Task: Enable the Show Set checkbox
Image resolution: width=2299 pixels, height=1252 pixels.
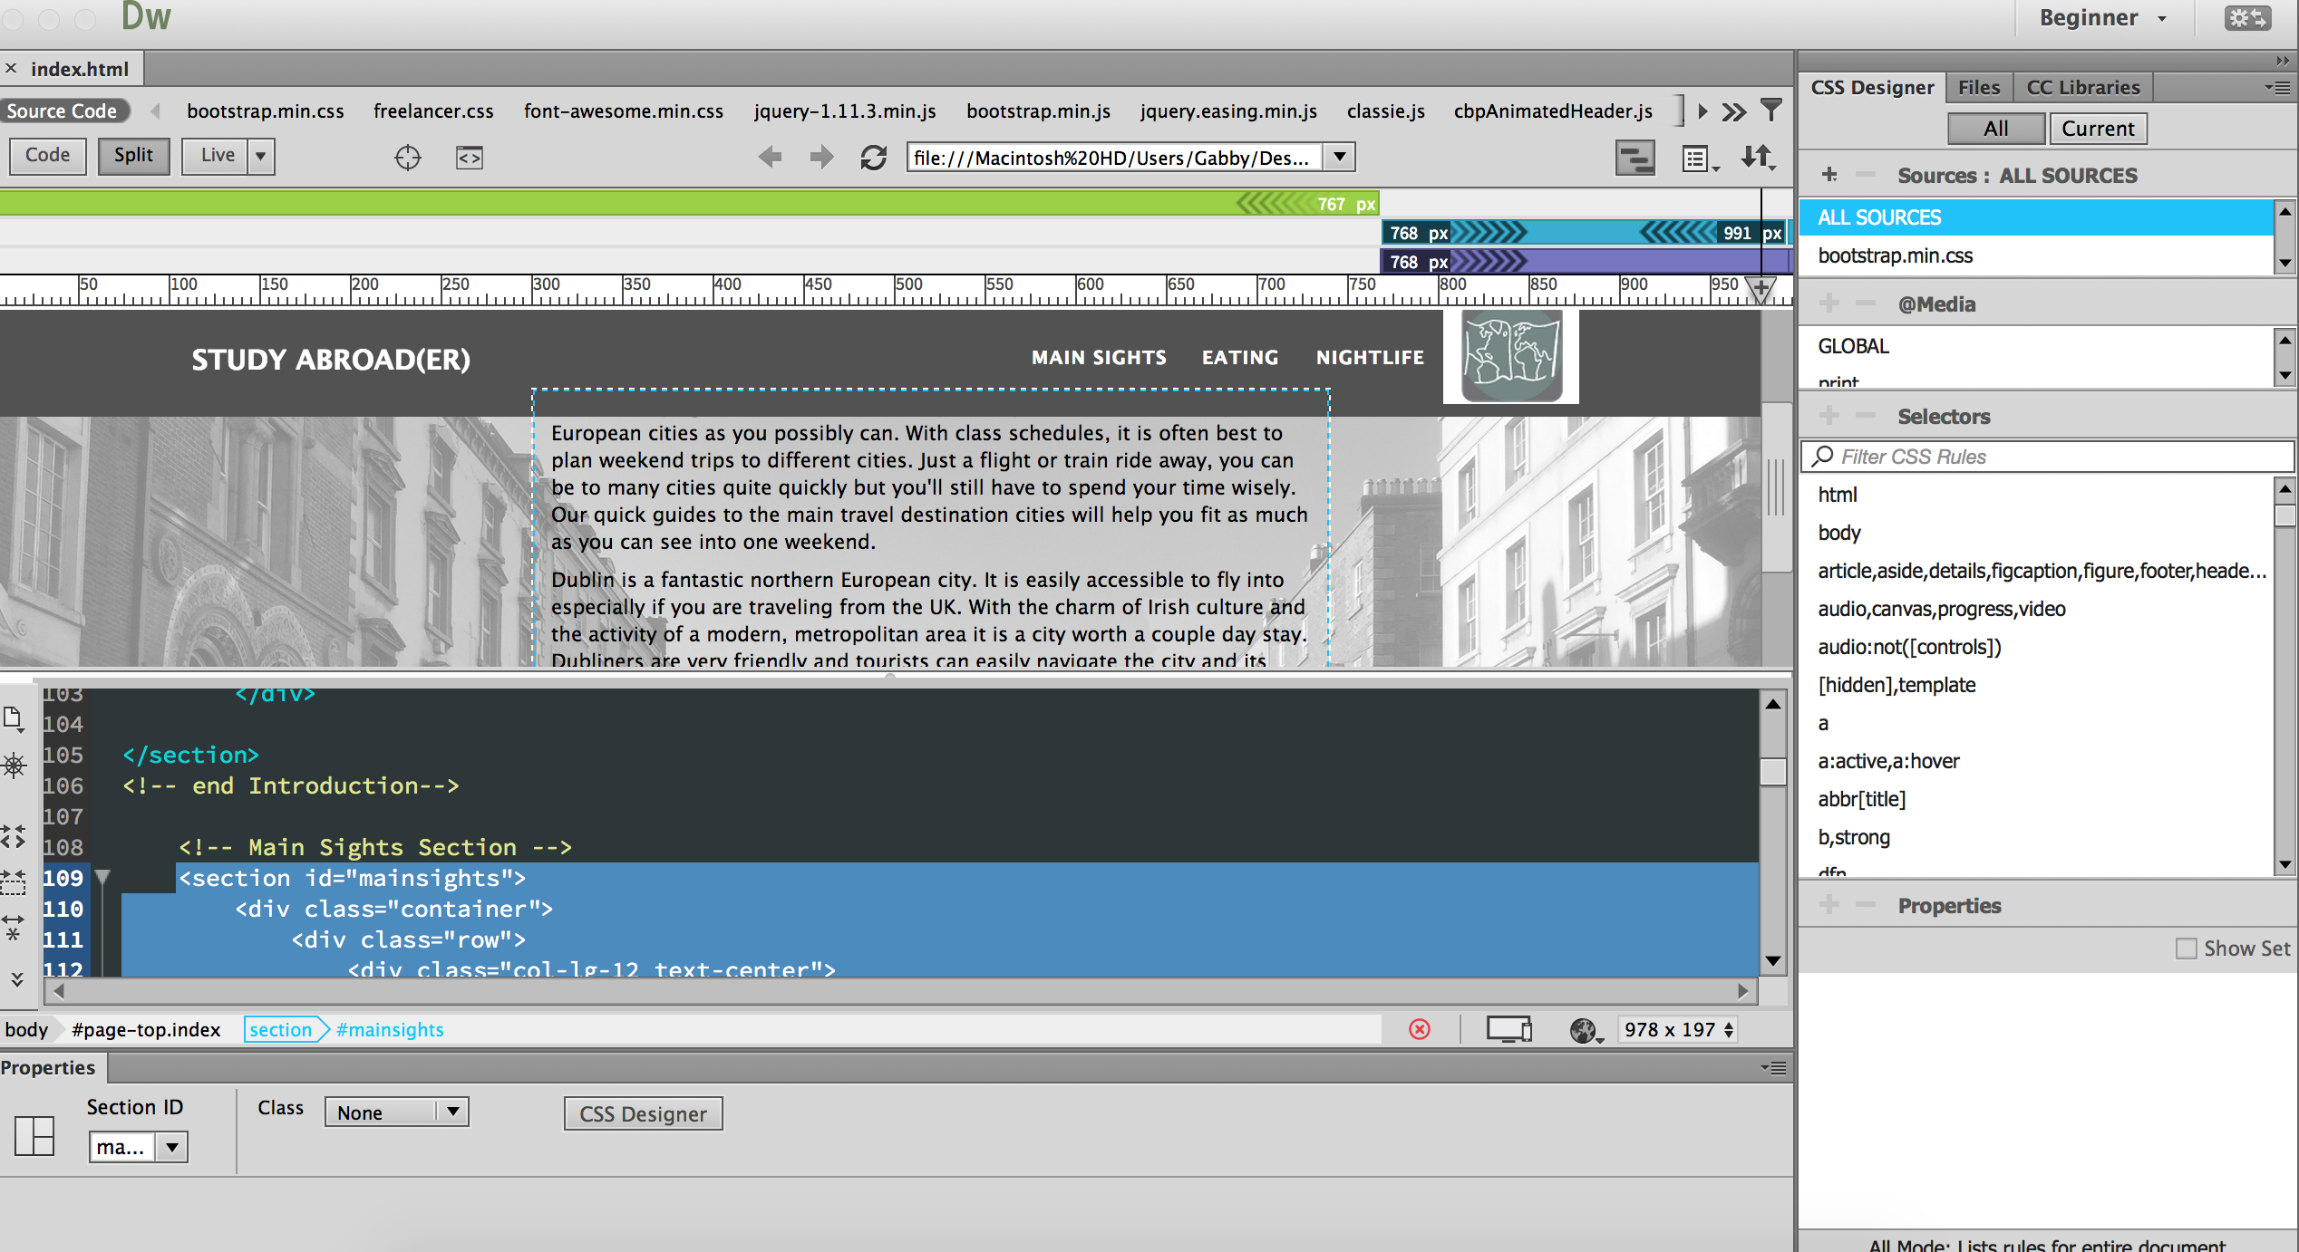Action: tap(2186, 949)
